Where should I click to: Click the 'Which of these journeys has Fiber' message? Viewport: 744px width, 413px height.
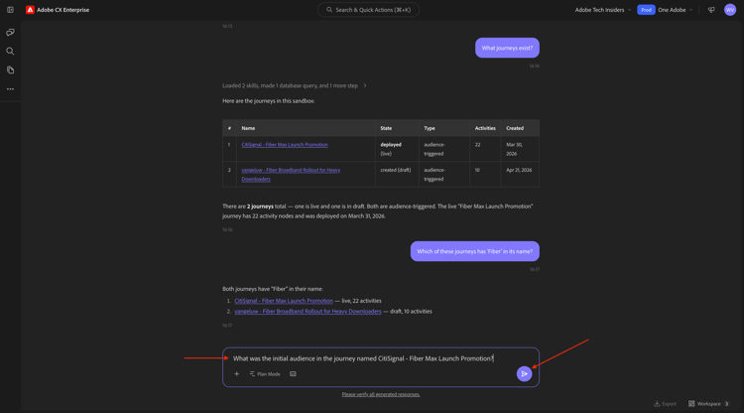pyautogui.click(x=475, y=251)
